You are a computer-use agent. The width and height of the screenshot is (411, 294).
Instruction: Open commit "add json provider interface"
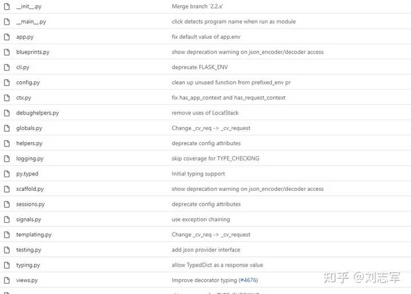pyautogui.click(x=205, y=250)
